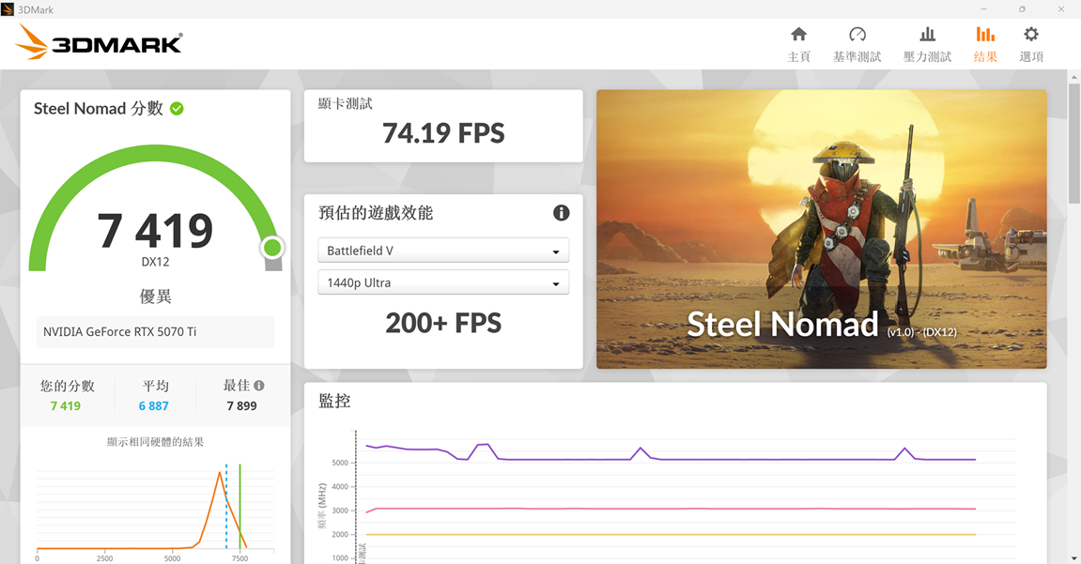Click the 3DMark app icon in title bar
This screenshot has width=1081, height=564.
(x=8, y=9)
